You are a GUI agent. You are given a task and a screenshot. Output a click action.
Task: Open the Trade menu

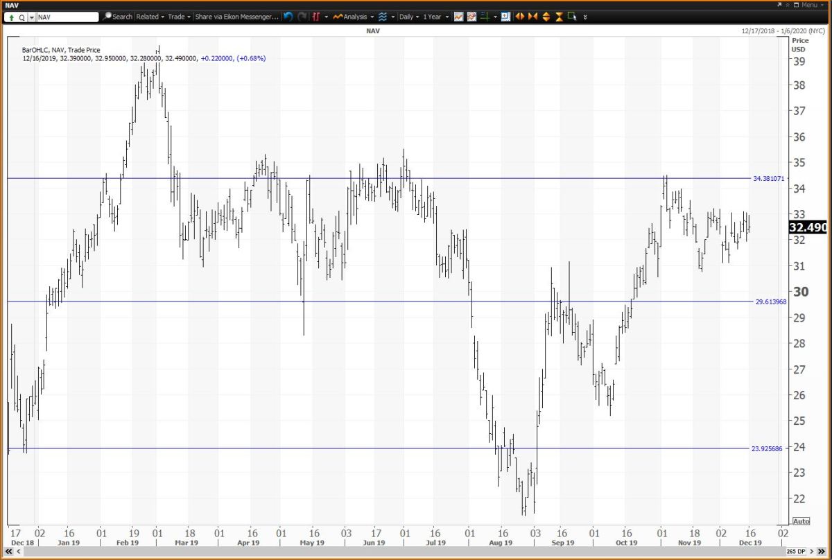[180, 17]
